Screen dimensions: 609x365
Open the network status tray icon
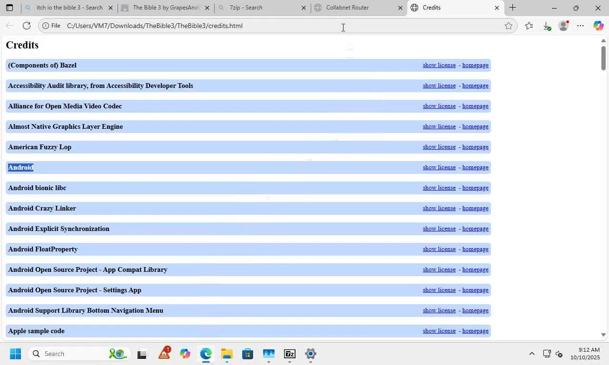tap(547, 354)
